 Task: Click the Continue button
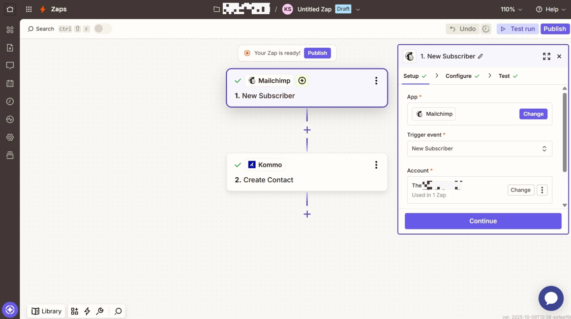483,221
